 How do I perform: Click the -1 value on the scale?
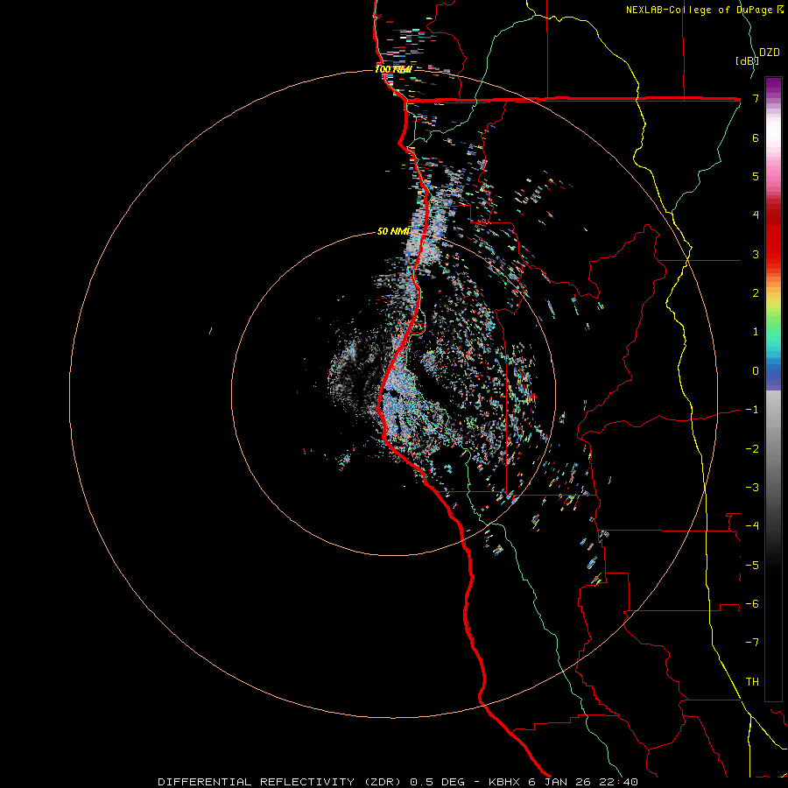click(752, 410)
